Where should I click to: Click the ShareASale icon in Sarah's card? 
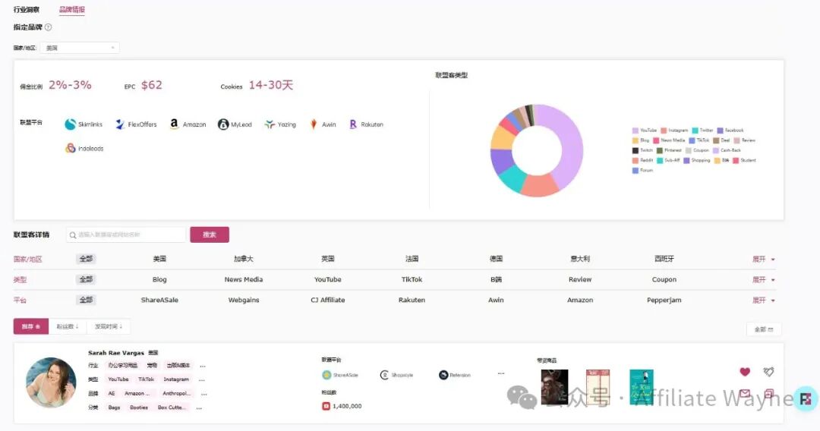coord(326,375)
